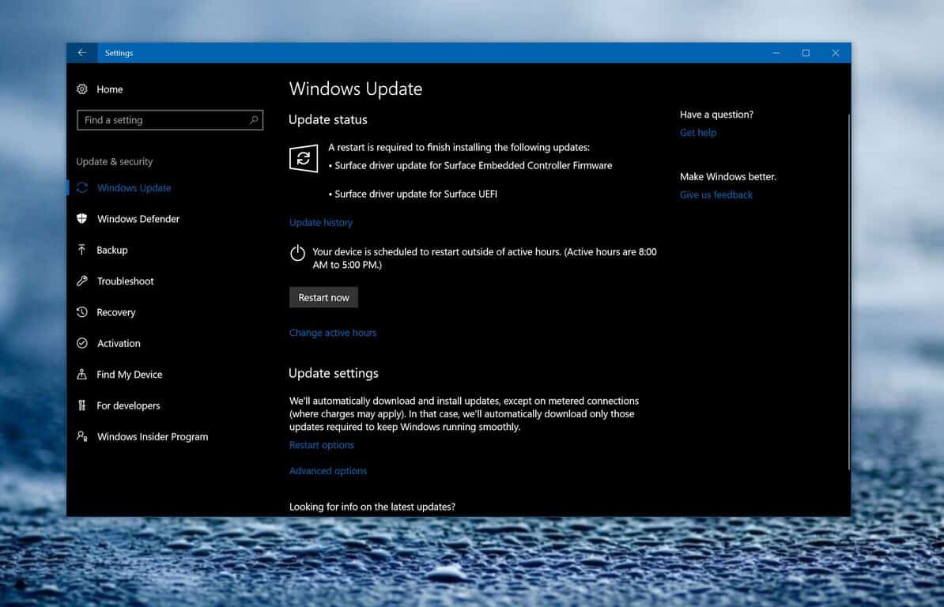
Task: Open the Restart options link
Action: coord(322,445)
